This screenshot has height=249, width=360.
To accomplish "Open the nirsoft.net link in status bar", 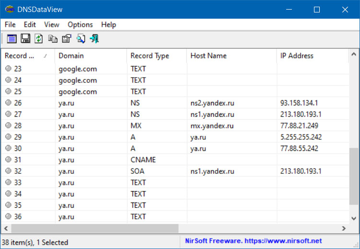I will tap(253, 241).
